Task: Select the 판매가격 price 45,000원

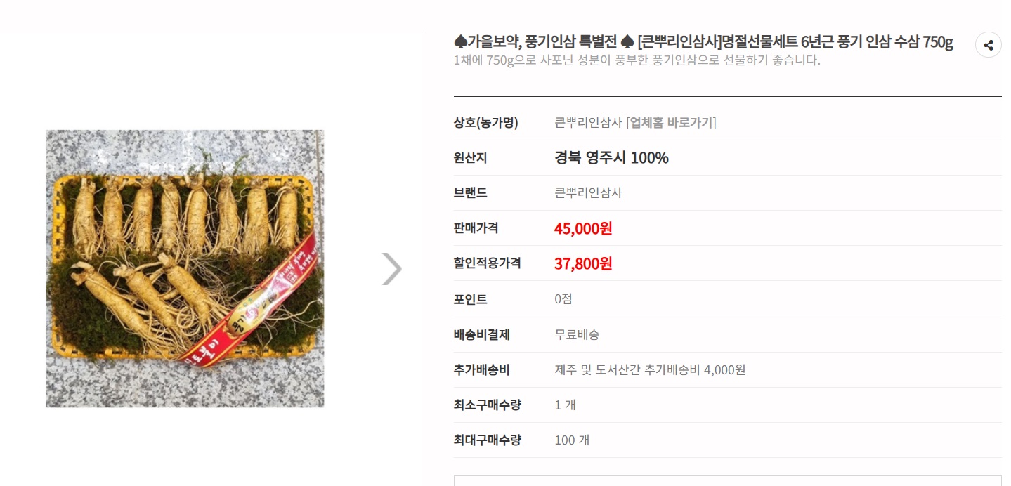Action: pos(582,228)
